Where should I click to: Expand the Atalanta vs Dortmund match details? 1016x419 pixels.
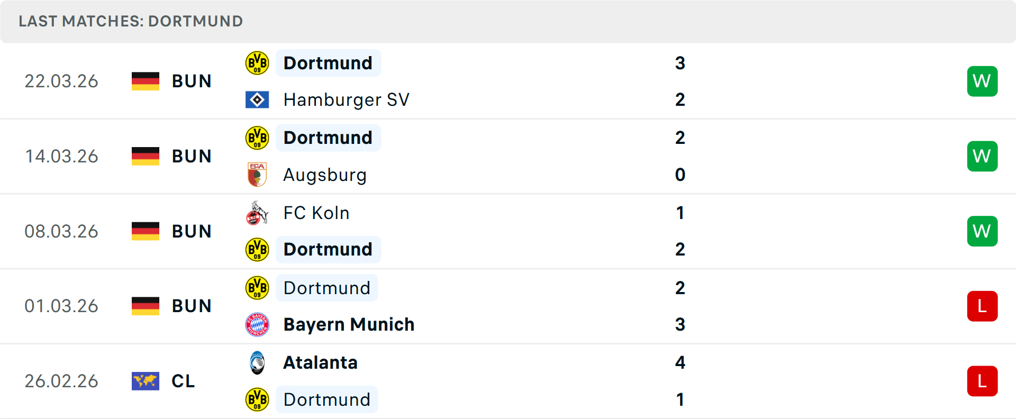[508, 381]
